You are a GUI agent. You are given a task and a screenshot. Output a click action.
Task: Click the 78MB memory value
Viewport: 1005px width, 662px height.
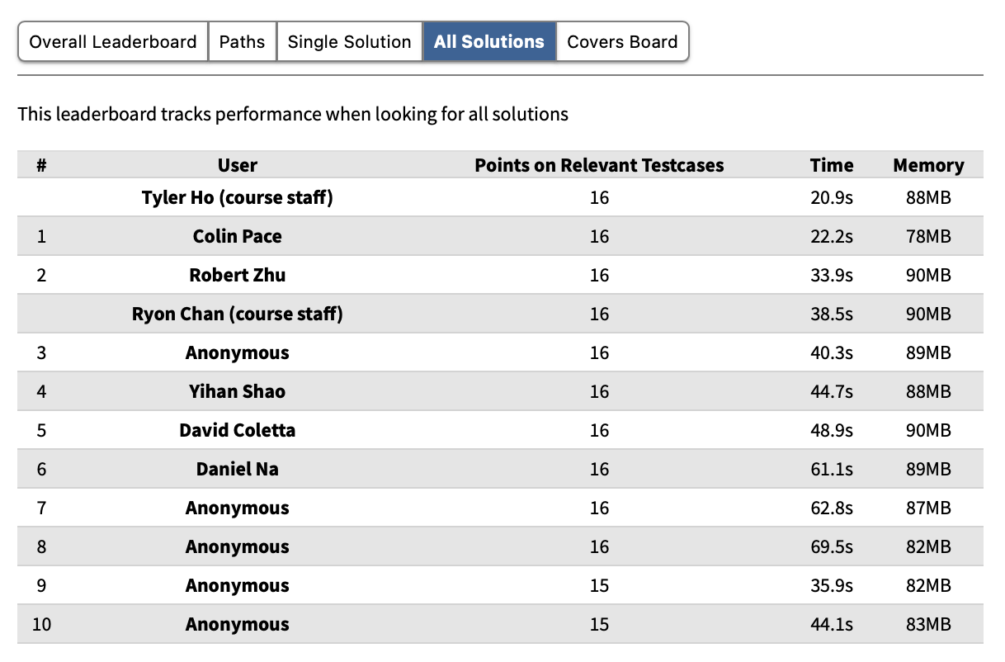[928, 237]
